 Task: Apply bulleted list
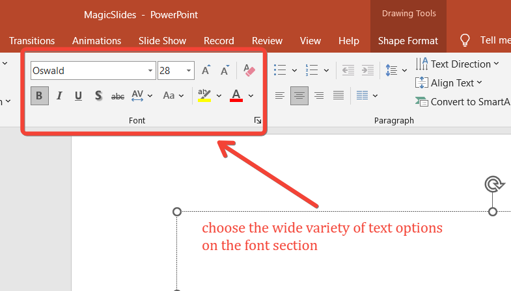[x=280, y=70]
